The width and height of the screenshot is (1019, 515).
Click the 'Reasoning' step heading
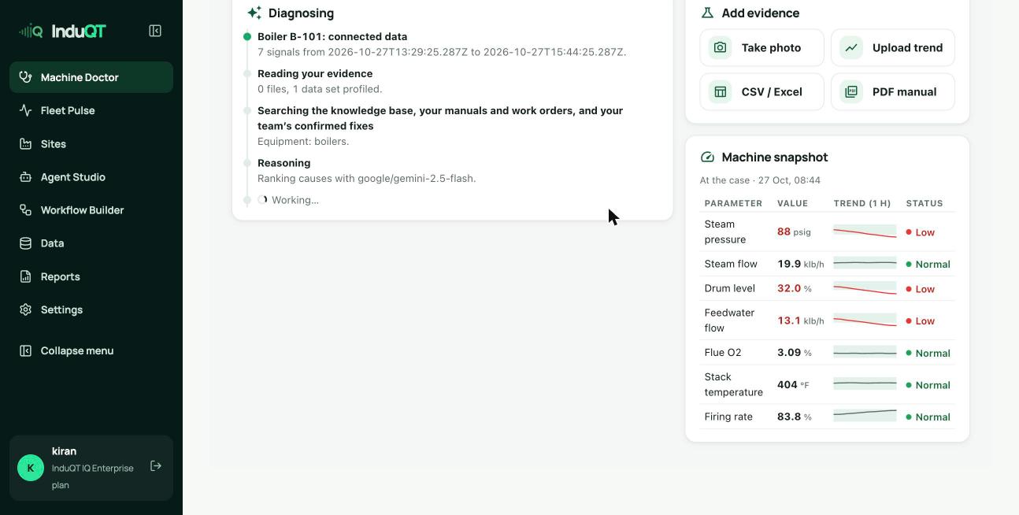283,163
